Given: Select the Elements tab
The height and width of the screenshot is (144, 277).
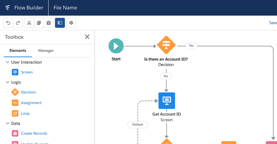Looking at the screenshot, I should coord(18,51).
